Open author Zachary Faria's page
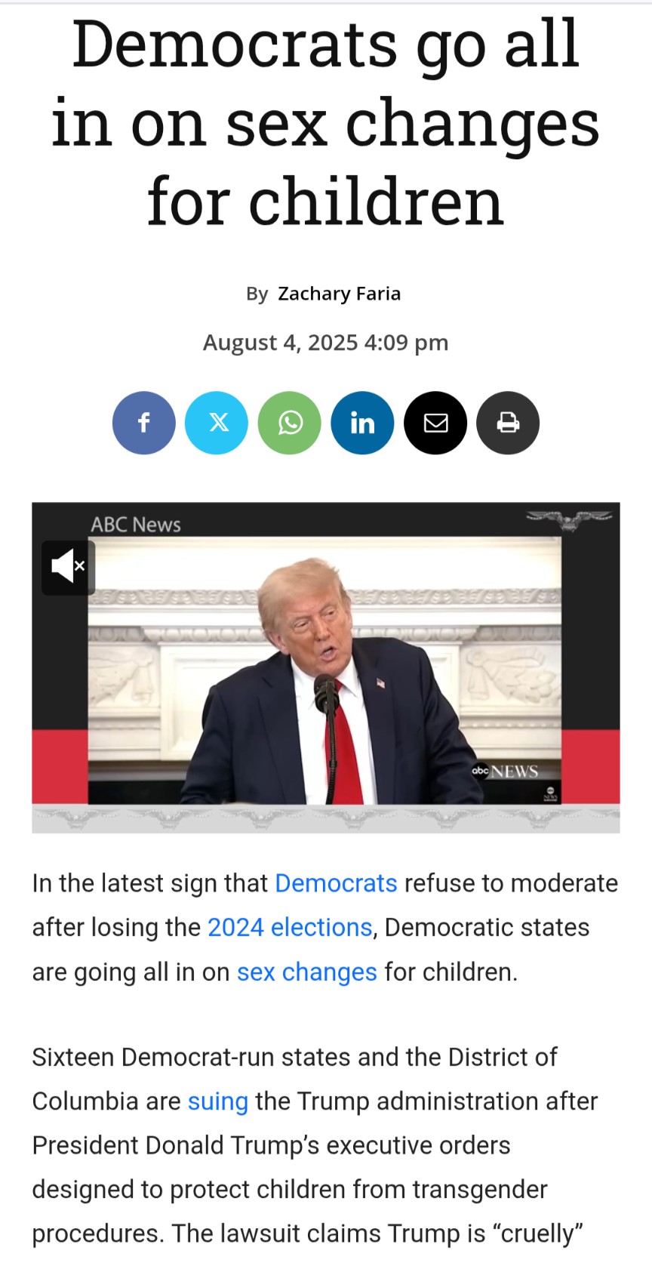 340,294
